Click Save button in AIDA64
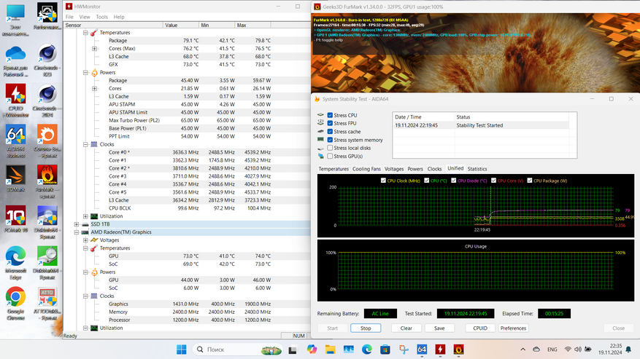Viewport: 640px width, 359px height. click(x=439, y=328)
